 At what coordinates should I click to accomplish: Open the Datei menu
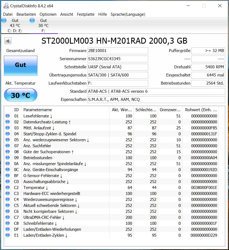(x=8, y=14)
